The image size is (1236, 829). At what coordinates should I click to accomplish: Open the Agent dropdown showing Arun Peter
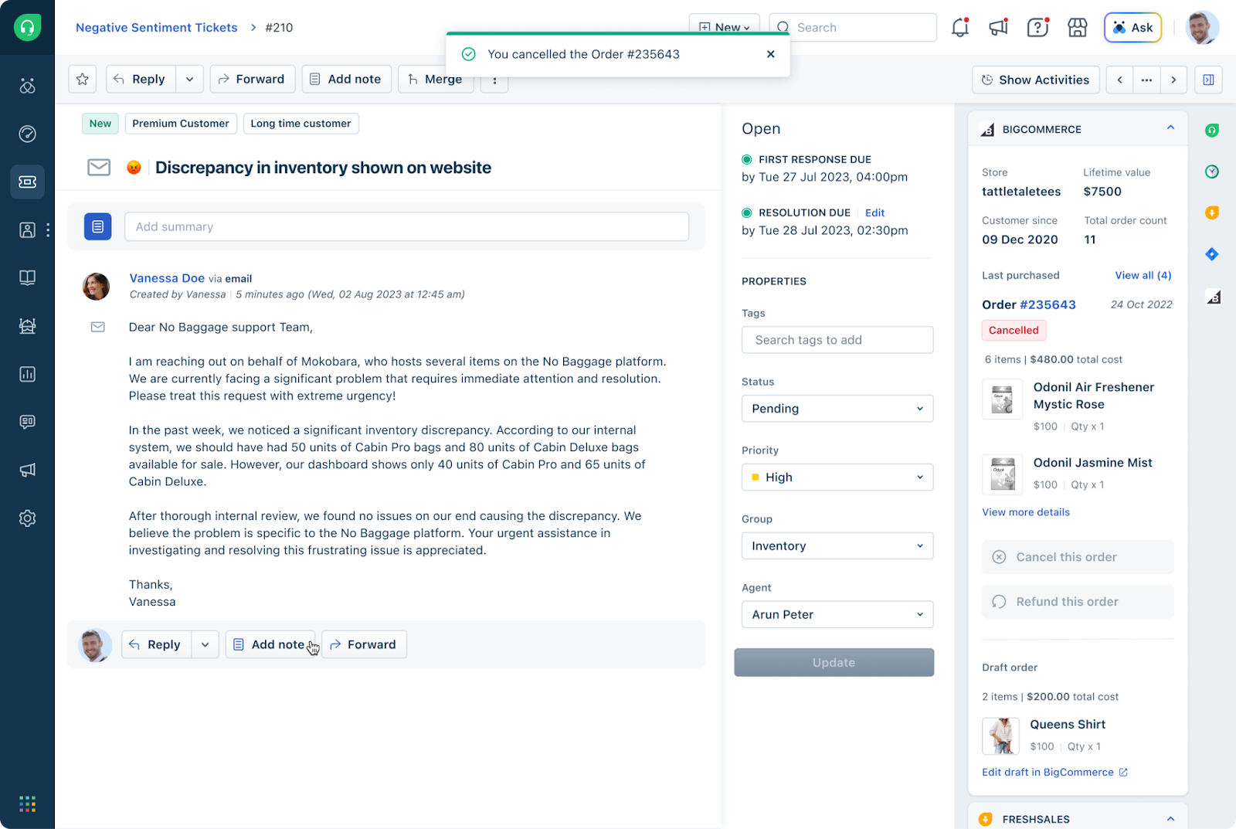[837, 615]
